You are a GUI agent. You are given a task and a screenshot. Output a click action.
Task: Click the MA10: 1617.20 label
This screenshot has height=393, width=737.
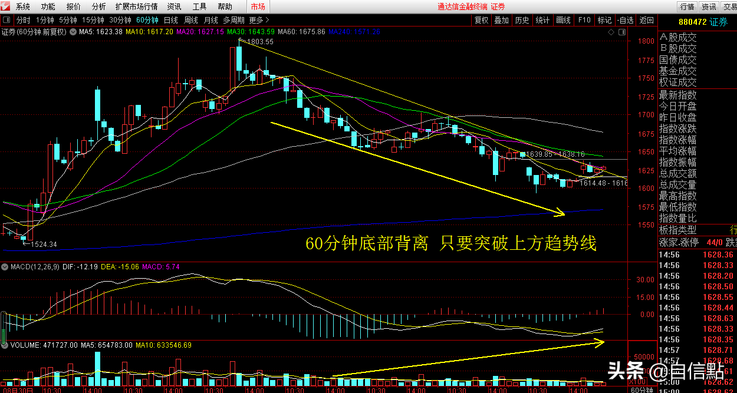[x=150, y=31]
